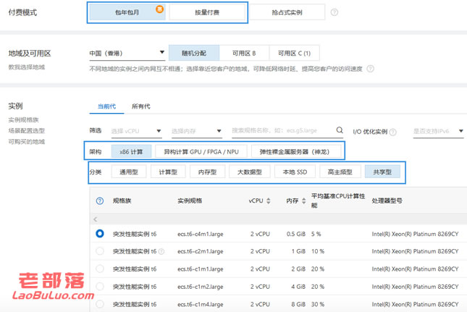Viewport: 467px width, 312px height.
Task: Open 选择内存 filter dropdown
Action: (196, 131)
